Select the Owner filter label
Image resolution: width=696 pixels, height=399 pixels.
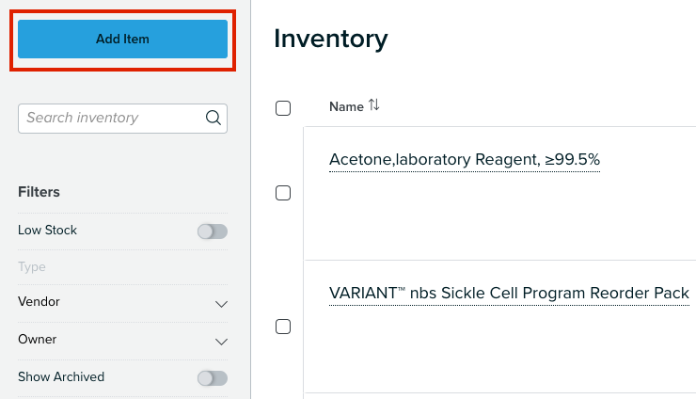38,340
